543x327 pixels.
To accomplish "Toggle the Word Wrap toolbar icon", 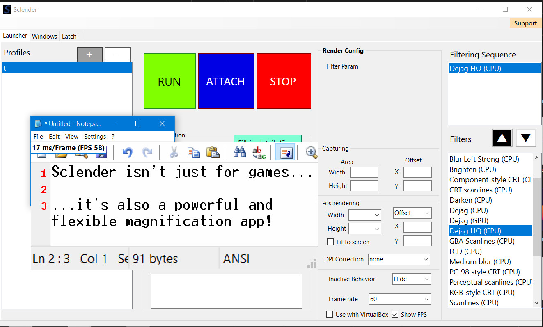I will tap(285, 152).
